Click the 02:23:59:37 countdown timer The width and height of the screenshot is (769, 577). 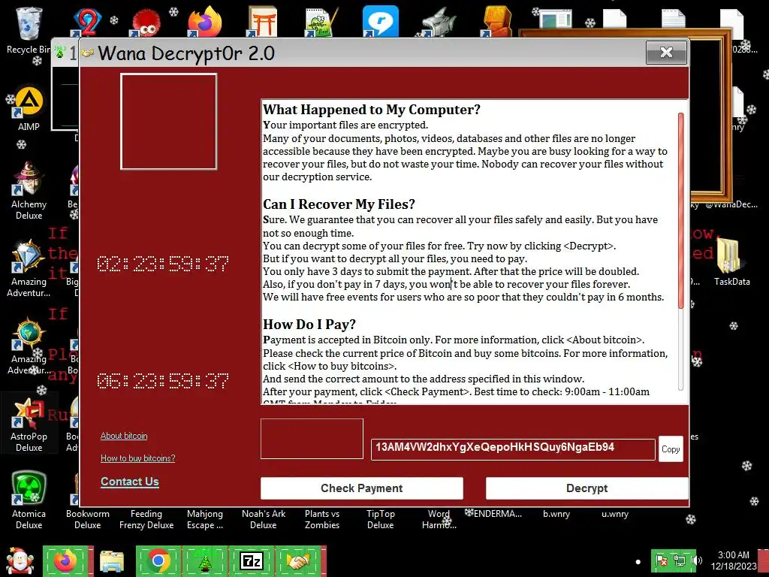pyautogui.click(x=163, y=264)
